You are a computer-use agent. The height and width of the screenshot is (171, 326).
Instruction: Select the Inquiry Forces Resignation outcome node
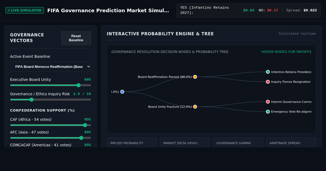(x=268, y=82)
